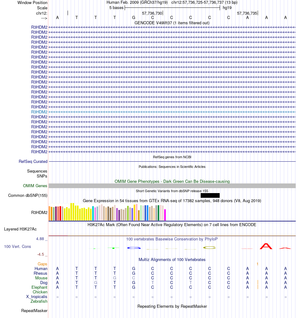Click the light-blue highlighted R3HDM2 transcript label
Screen dimensions: 296x318
click(39, 112)
